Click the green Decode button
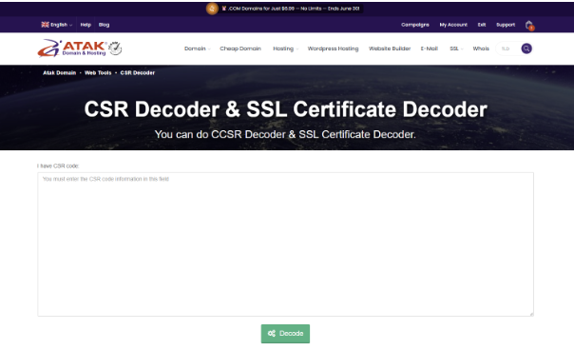Screen dimensions: 574x350 click(x=285, y=334)
